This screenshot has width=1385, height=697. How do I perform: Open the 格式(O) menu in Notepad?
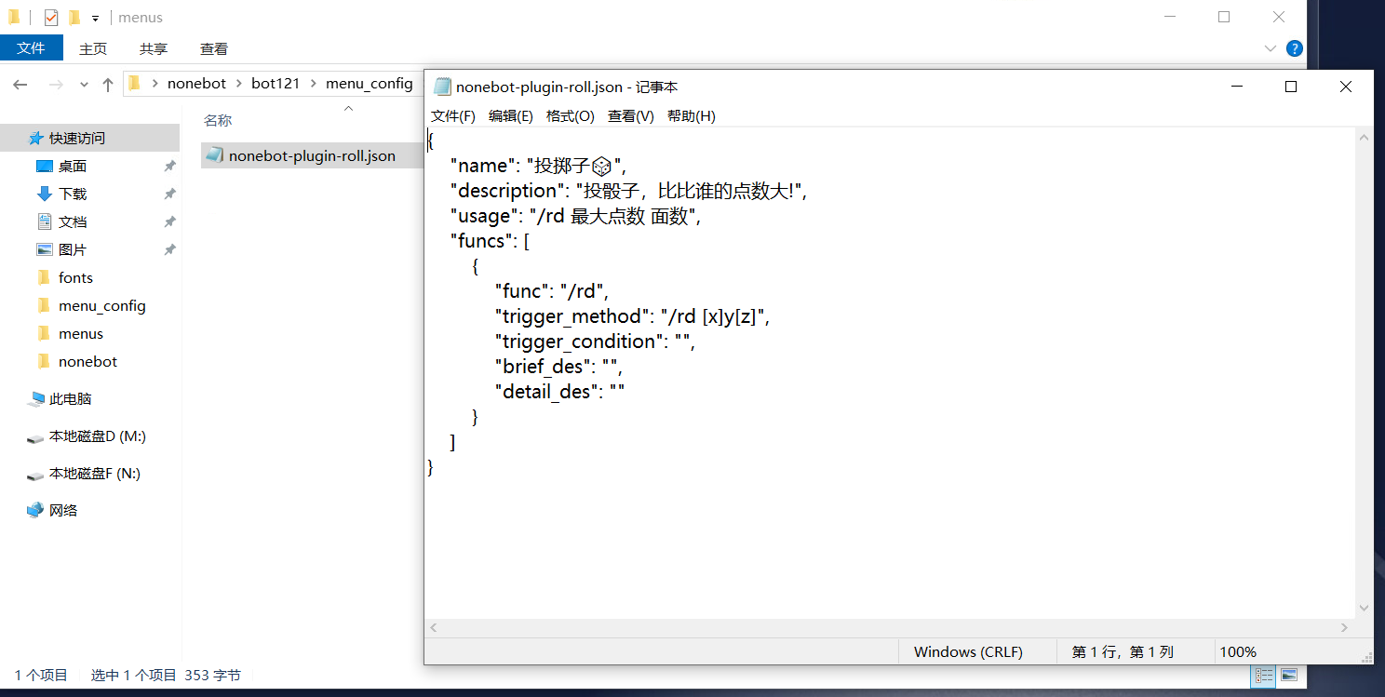tap(571, 115)
